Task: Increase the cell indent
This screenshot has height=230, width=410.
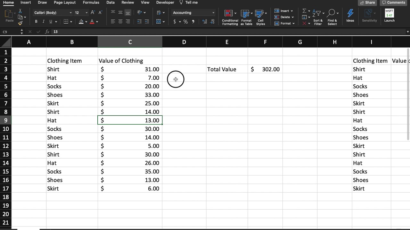Action: coord(147,22)
